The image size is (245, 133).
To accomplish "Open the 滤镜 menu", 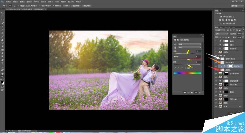I will click(50, 2).
